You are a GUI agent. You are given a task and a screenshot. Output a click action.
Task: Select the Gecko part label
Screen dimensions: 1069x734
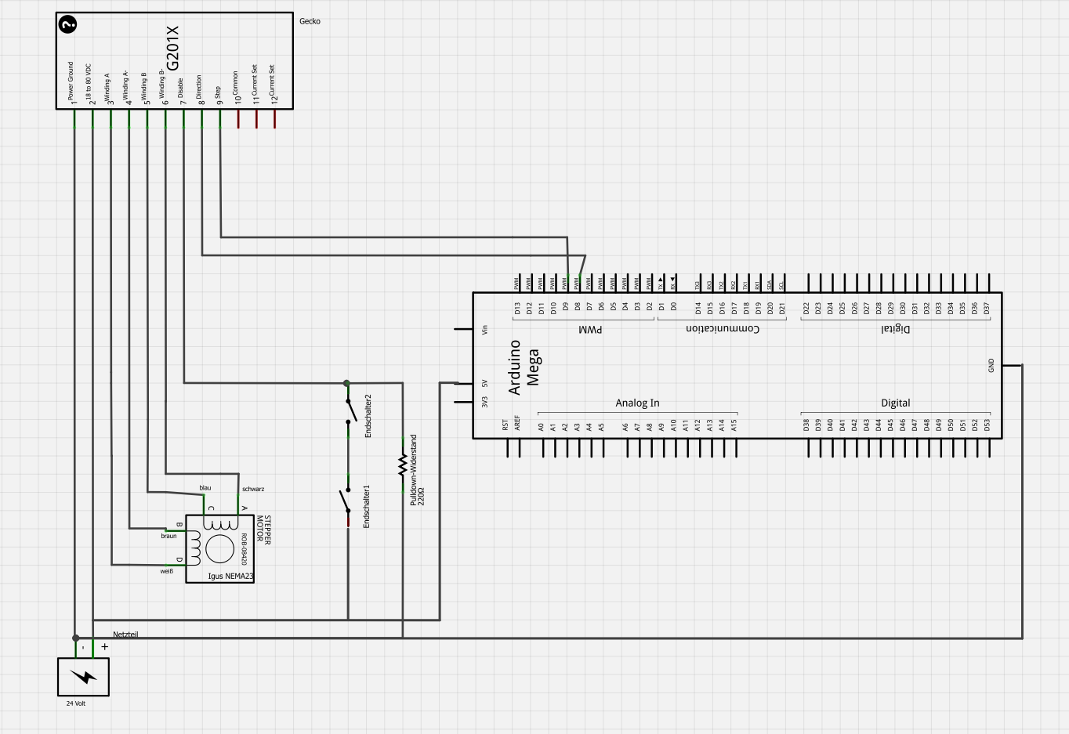(x=310, y=21)
